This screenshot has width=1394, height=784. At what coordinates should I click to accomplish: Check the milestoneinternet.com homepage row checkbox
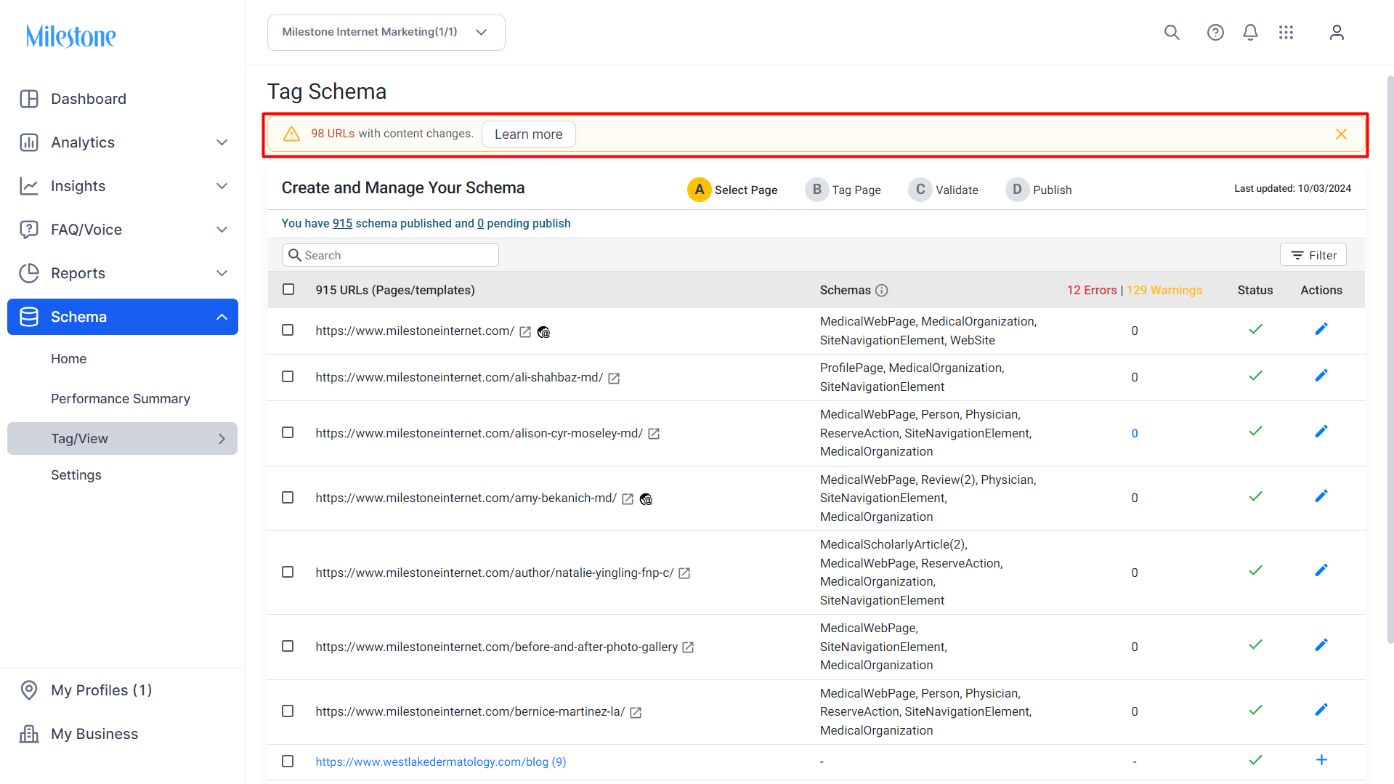coord(288,331)
